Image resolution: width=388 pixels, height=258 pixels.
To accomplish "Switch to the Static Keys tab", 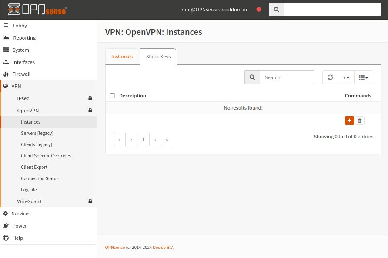I will [x=158, y=56].
